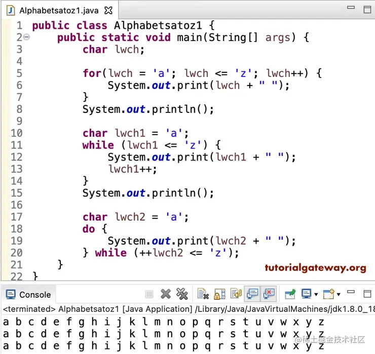Click line number 5 in the gutter
Screen dimensions: 375x354
coord(19,73)
